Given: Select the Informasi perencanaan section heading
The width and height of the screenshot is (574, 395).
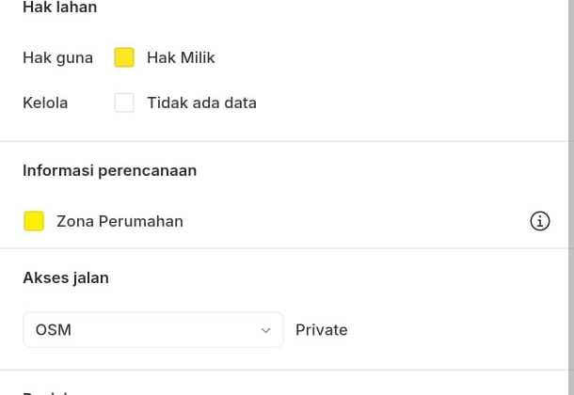Looking at the screenshot, I should 110,170.
